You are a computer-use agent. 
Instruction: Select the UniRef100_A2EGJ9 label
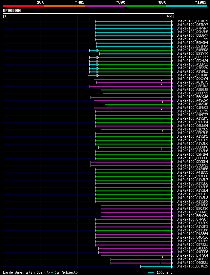192,89
